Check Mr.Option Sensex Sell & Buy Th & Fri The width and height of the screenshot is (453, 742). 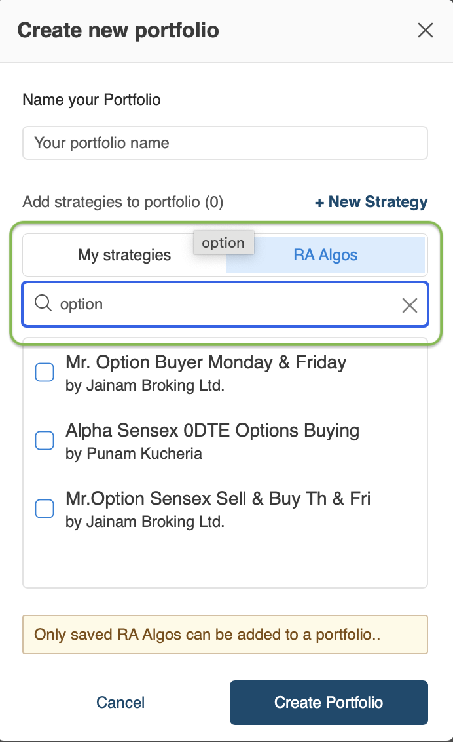(x=45, y=509)
